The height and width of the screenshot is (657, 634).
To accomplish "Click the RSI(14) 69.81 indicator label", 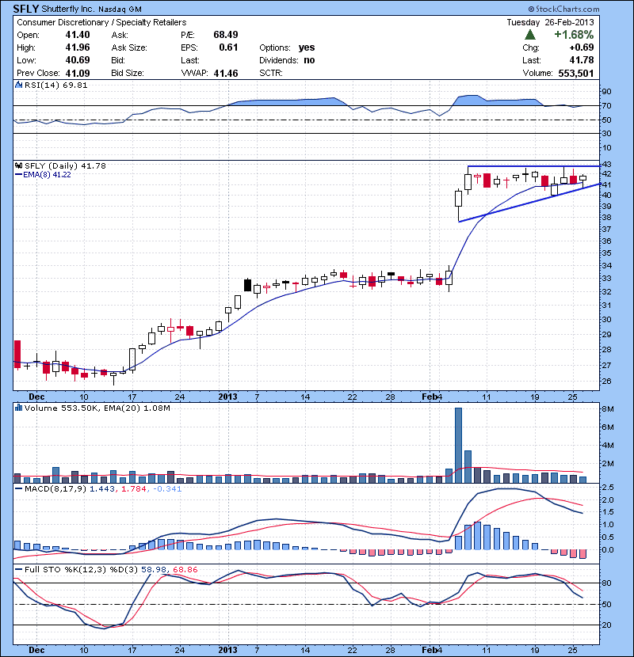I will [55, 85].
